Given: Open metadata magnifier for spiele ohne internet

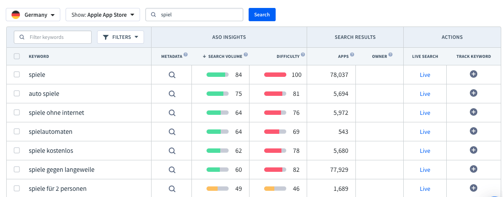Looking at the screenshot, I should coord(172,113).
